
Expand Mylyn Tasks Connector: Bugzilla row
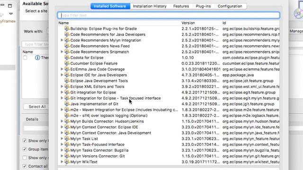click(62, 150)
